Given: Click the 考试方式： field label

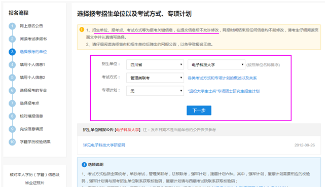Looking at the screenshot, I should (x=111, y=77).
